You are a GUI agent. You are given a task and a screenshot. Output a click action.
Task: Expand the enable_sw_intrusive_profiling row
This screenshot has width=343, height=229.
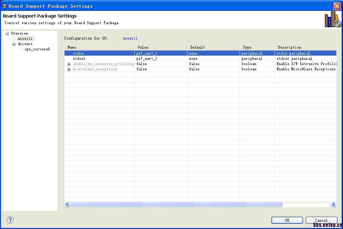point(69,64)
